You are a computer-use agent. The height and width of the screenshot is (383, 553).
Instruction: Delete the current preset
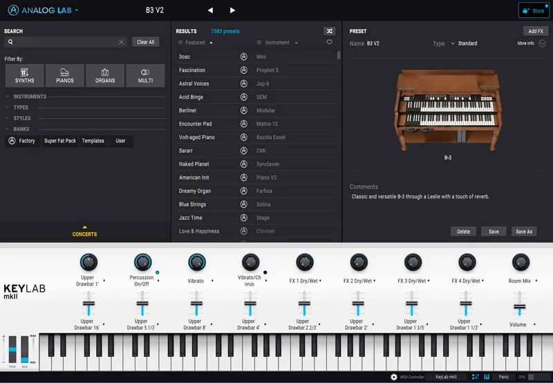pos(463,232)
